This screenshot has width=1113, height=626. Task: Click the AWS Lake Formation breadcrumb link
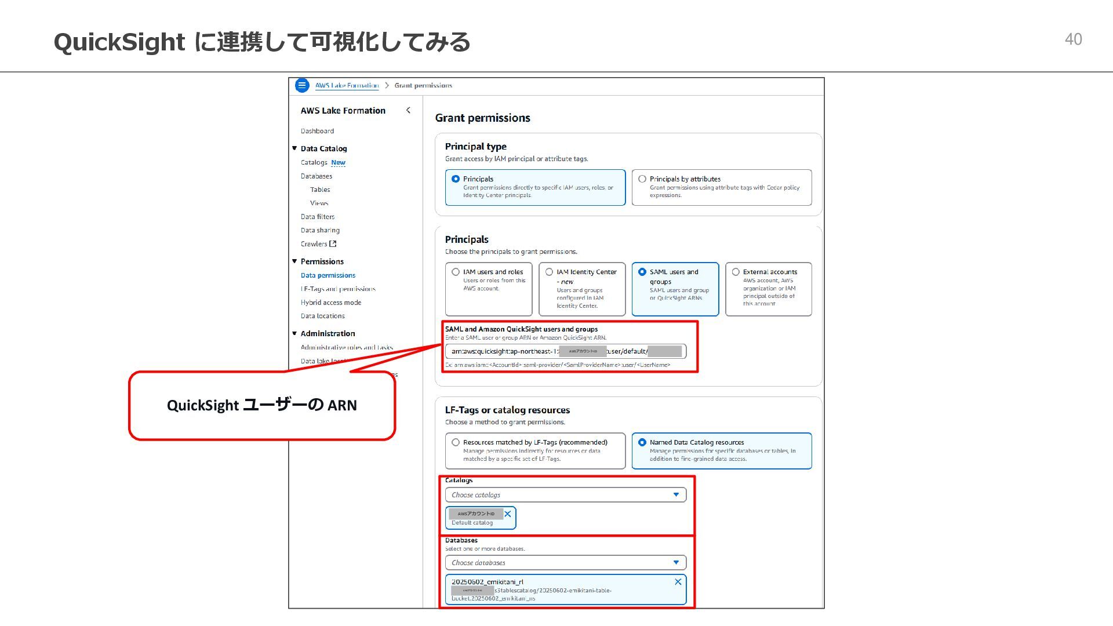(347, 86)
